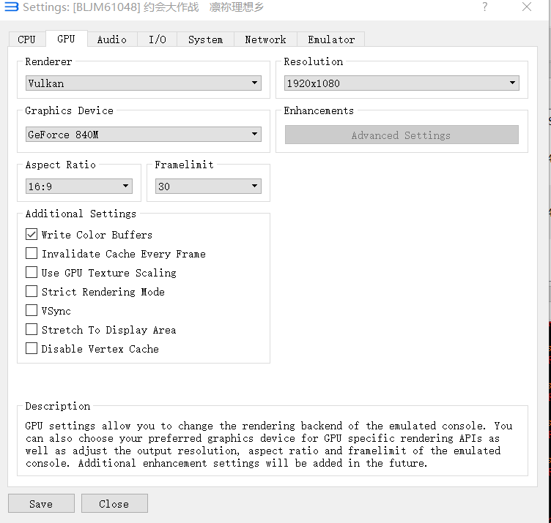This screenshot has width=551, height=523.
Task: Enable Stretch To Display Area option
Action: pyautogui.click(x=32, y=330)
